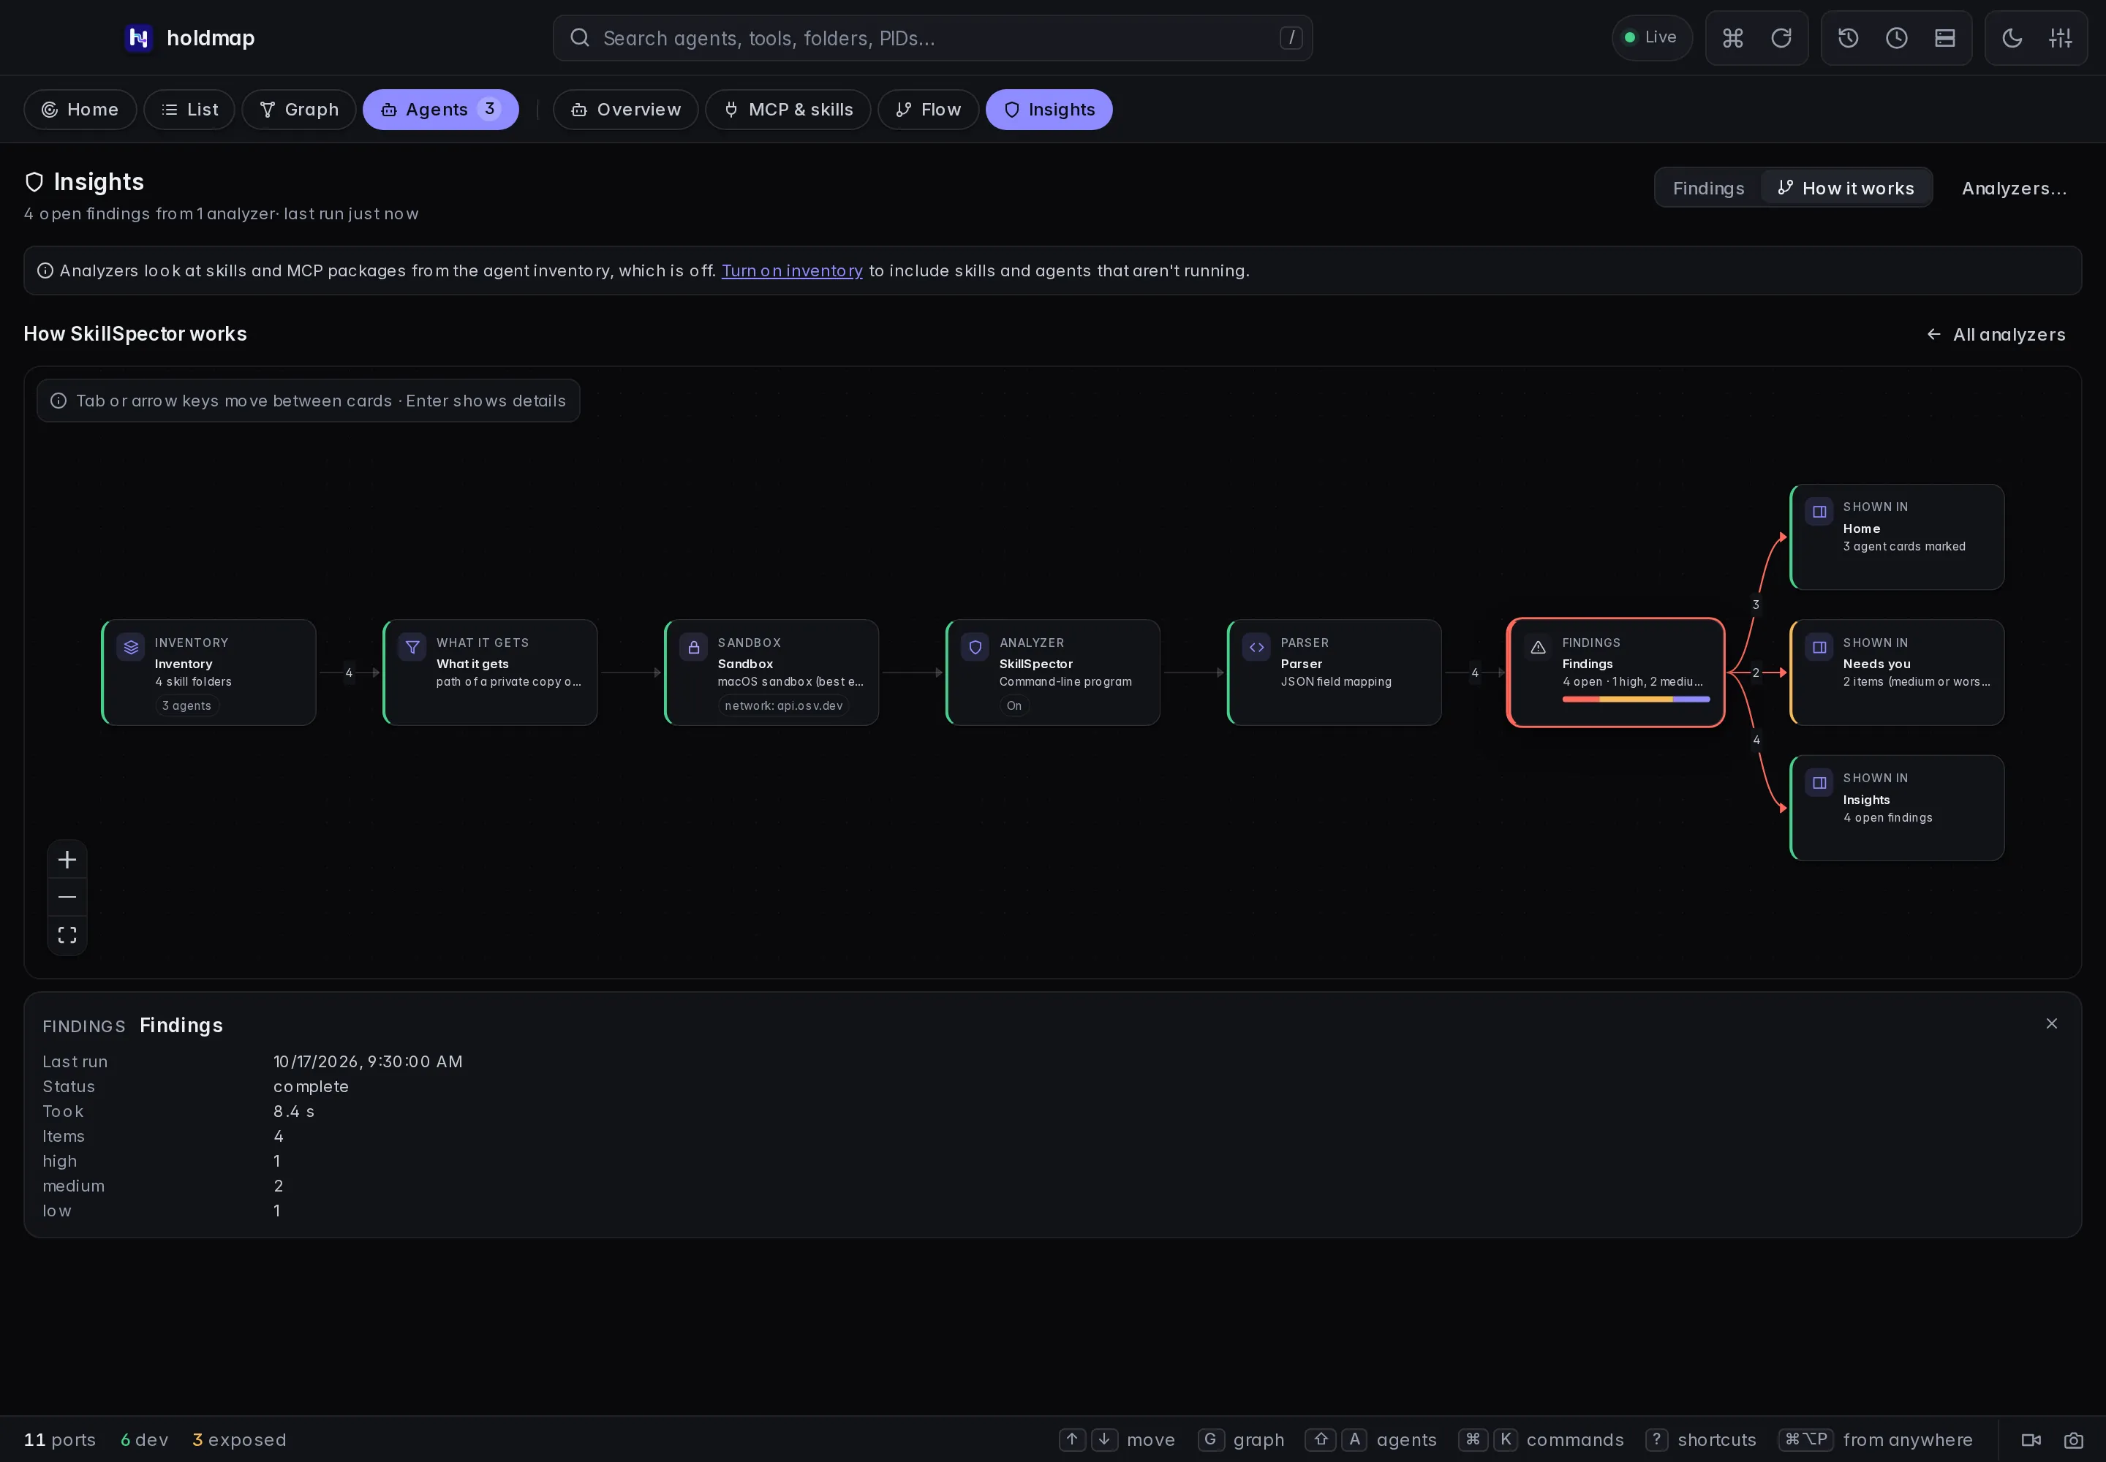Open the settings sliders icon

tap(2060, 37)
